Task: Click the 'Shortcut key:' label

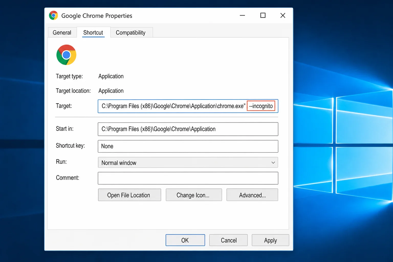Action: click(x=70, y=146)
